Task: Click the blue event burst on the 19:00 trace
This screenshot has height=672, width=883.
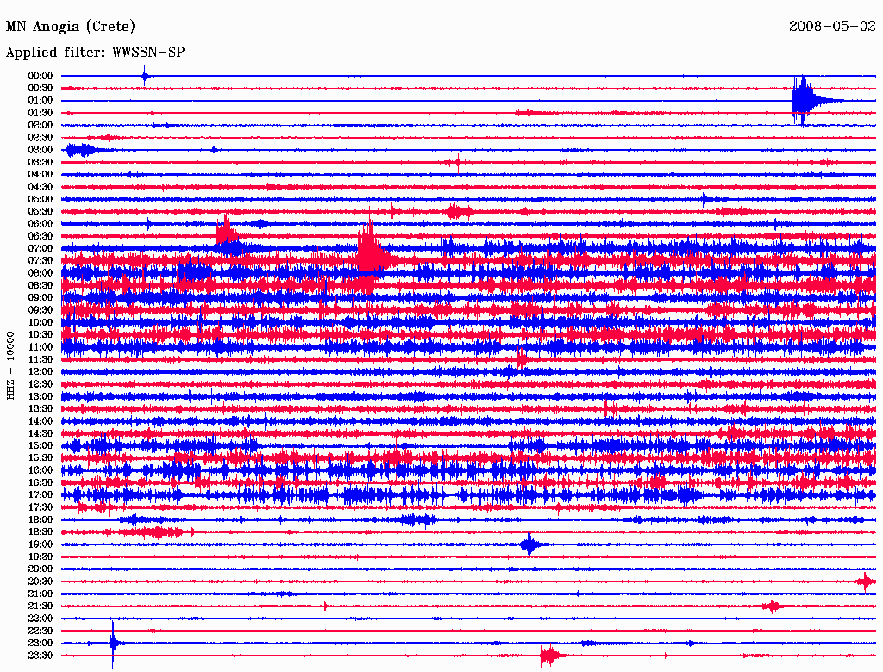Action: point(529,544)
